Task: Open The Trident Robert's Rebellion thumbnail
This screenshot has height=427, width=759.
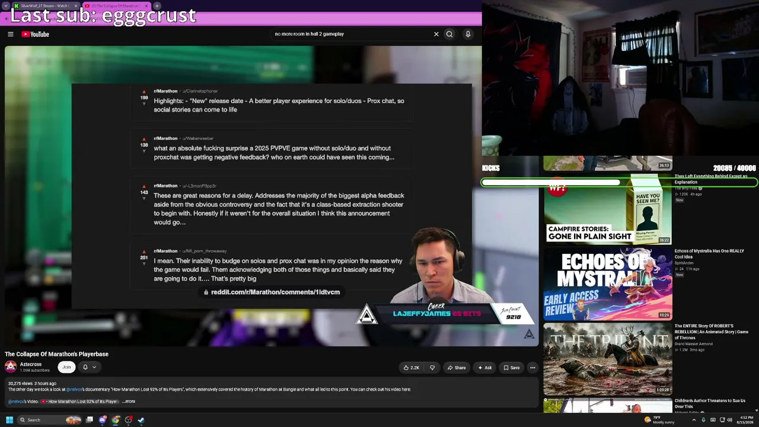Action: point(608,359)
